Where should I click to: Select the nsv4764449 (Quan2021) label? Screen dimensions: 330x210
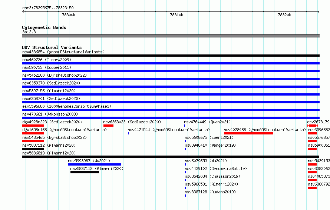[207, 122]
